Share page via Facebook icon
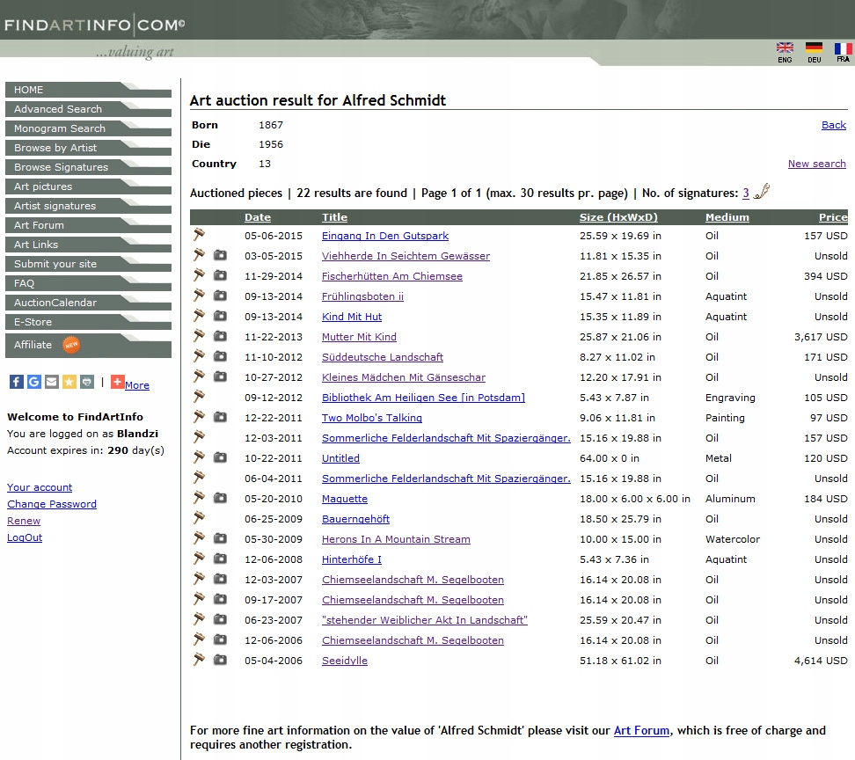Screen dimensions: 855x760 click(17, 382)
